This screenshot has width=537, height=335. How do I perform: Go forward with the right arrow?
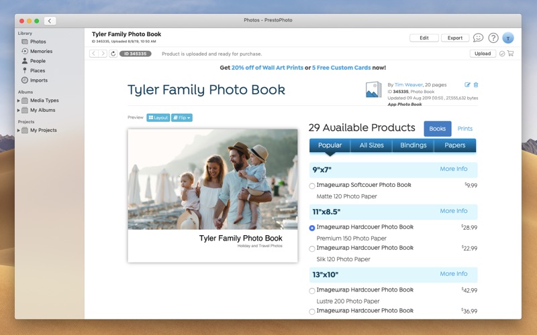click(103, 54)
